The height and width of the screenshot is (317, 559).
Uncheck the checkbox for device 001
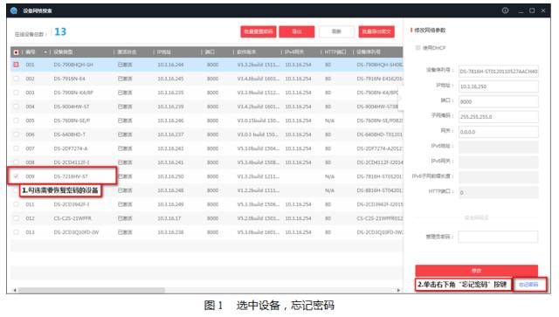coord(16,65)
